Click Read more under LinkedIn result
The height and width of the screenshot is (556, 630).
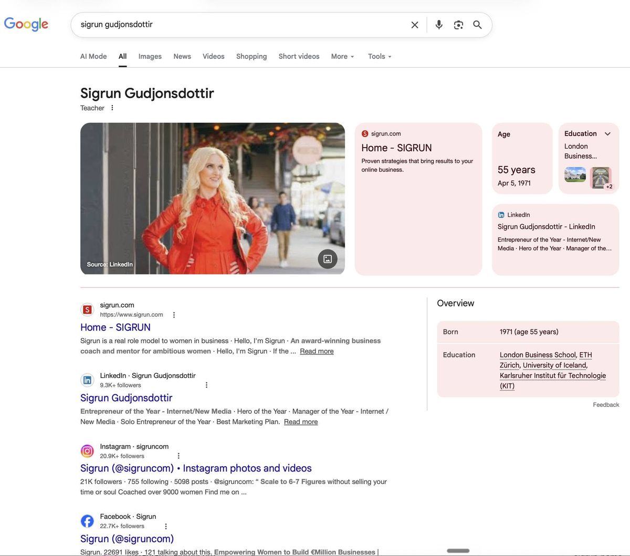pos(301,422)
